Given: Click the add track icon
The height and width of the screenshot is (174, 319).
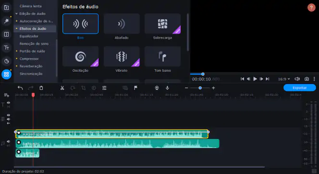Looking at the screenshot, I should [7, 95].
